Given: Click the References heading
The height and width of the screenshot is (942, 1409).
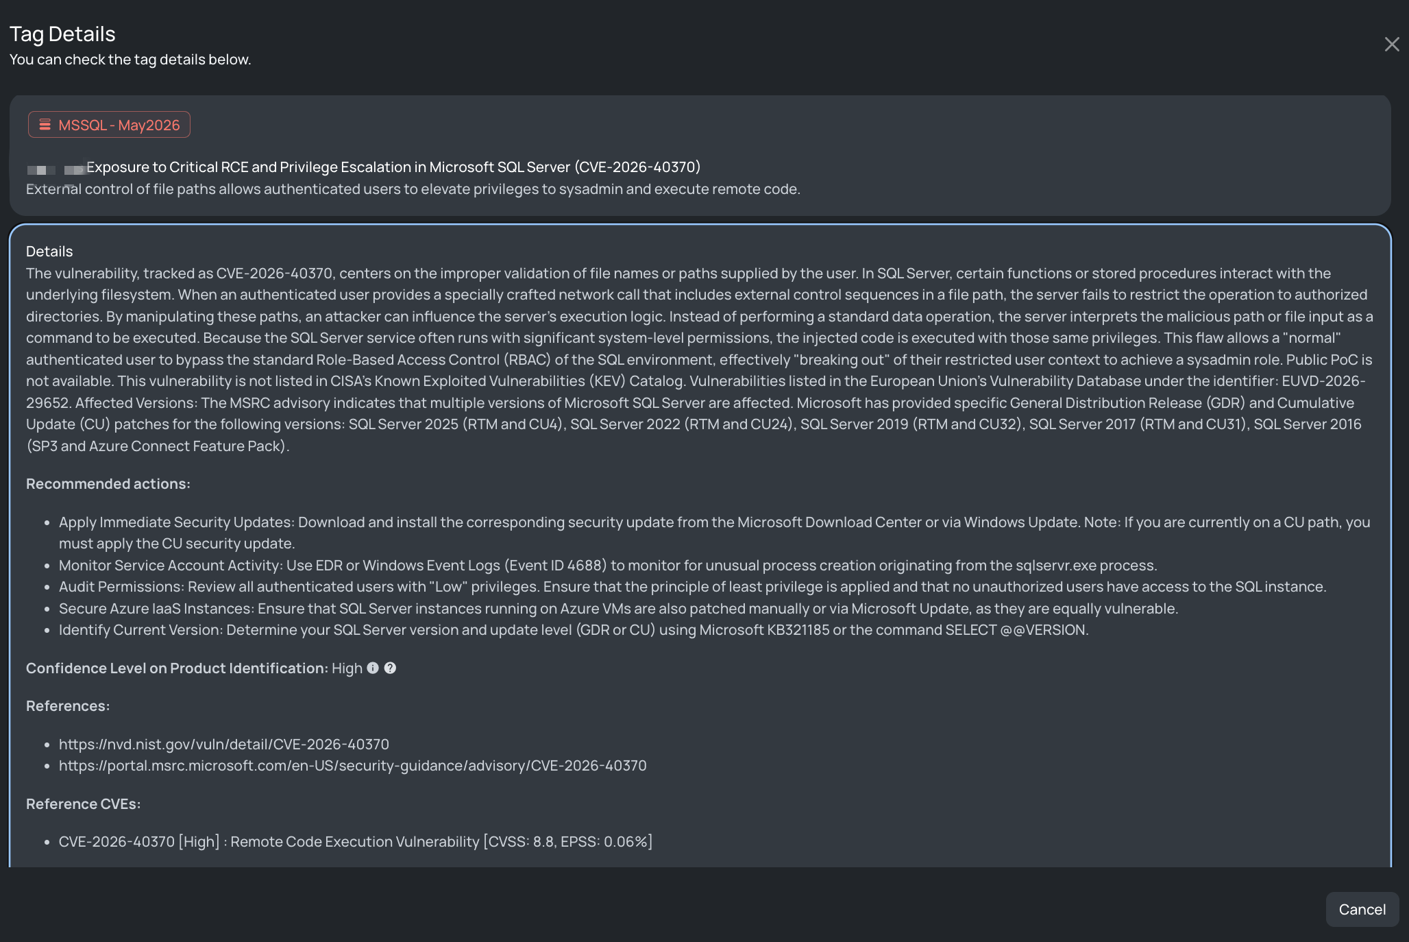Looking at the screenshot, I should pos(68,705).
